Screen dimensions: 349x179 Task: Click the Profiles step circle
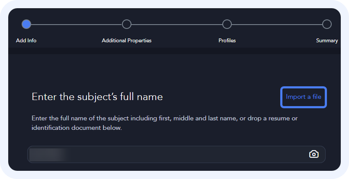pos(227,24)
